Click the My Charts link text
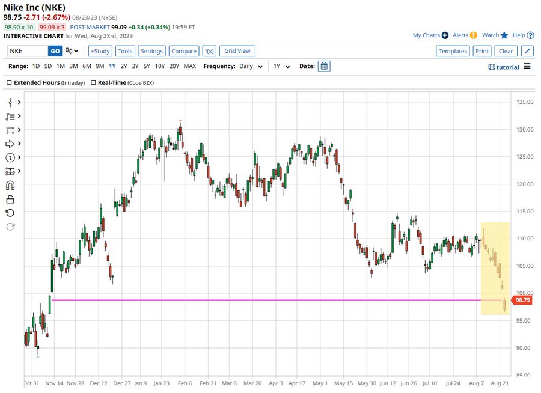Screen dimensions: 541x393 426,35
